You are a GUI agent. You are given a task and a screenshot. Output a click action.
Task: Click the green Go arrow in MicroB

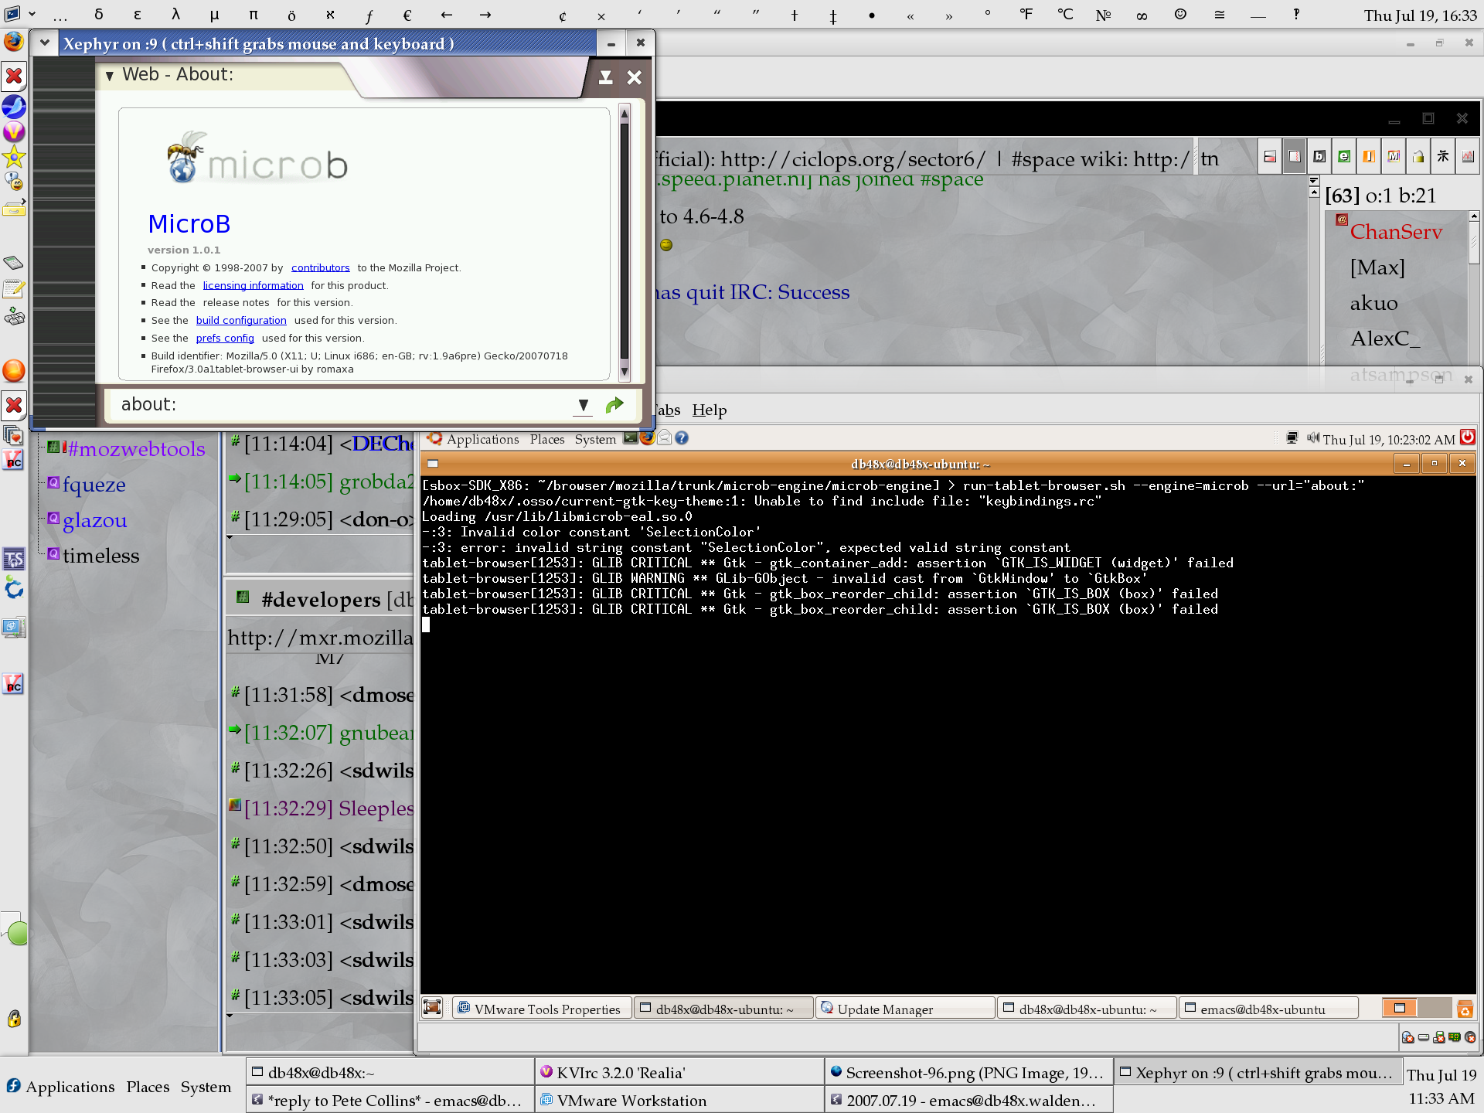614,404
